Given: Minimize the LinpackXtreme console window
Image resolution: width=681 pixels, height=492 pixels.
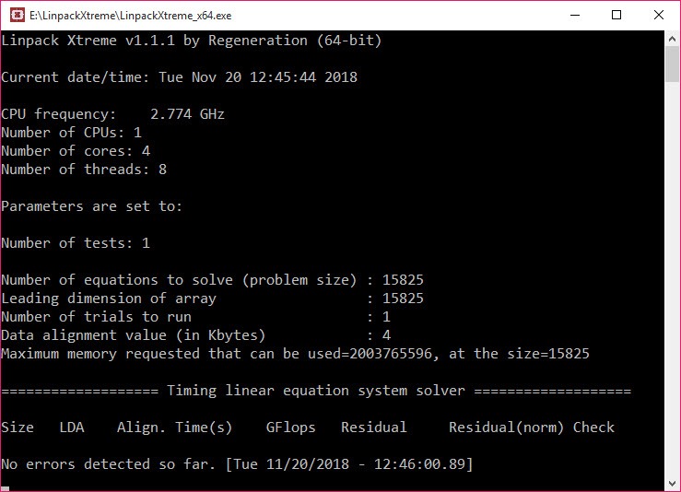Looking at the screenshot, I should click(x=575, y=15).
